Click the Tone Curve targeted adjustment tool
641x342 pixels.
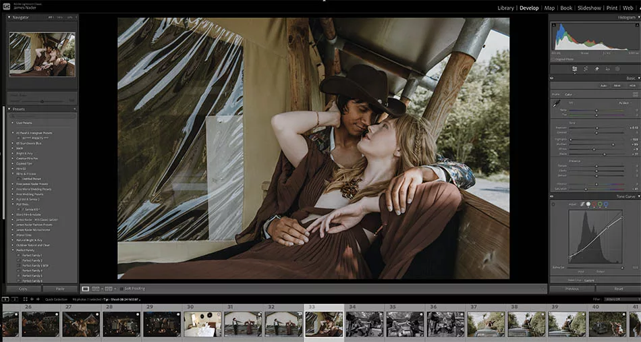[x=553, y=204]
